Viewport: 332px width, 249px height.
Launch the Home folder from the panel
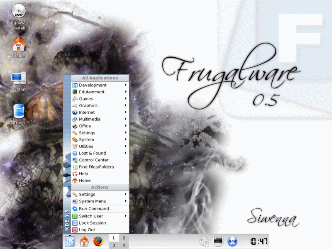coord(84,242)
